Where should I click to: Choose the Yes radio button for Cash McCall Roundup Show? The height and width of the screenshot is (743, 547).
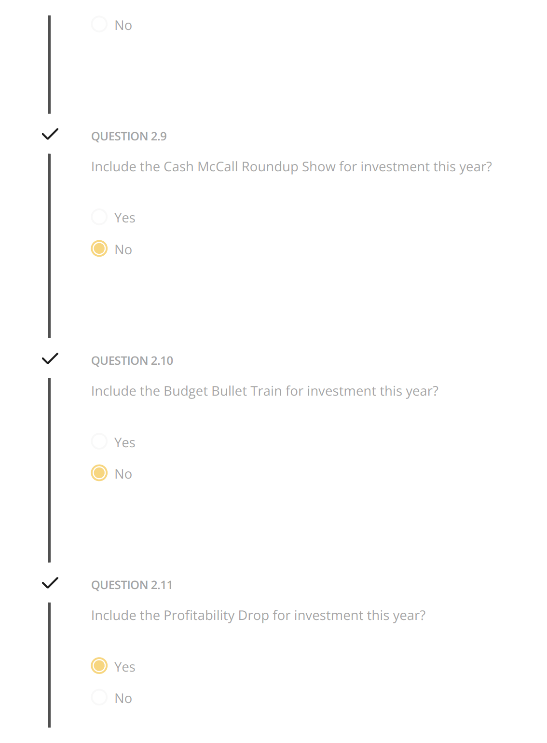coord(99,217)
